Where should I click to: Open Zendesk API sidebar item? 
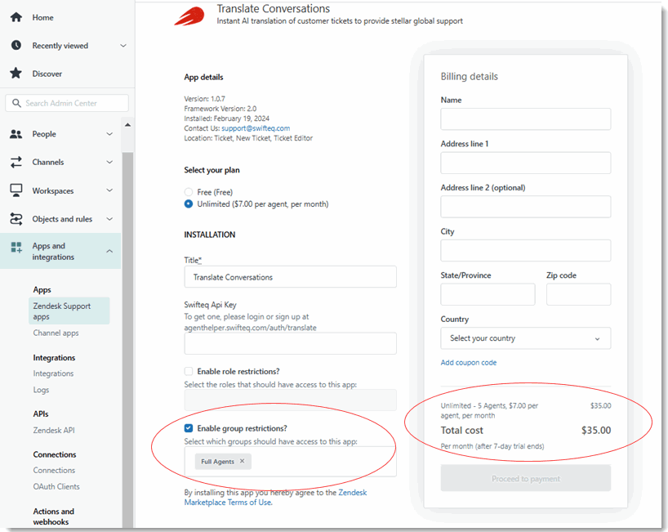click(x=54, y=430)
